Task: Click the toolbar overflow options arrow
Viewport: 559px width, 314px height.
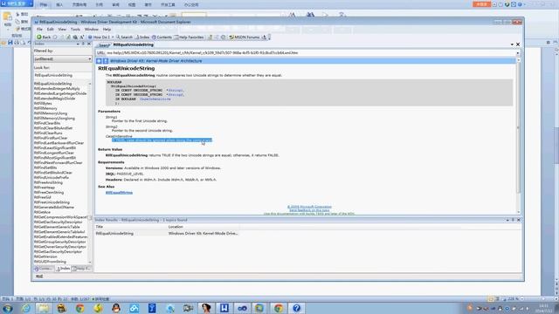Action: pyautogui.click(x=270, y=37)
